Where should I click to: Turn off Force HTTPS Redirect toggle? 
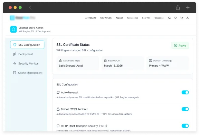click(185, 109)
